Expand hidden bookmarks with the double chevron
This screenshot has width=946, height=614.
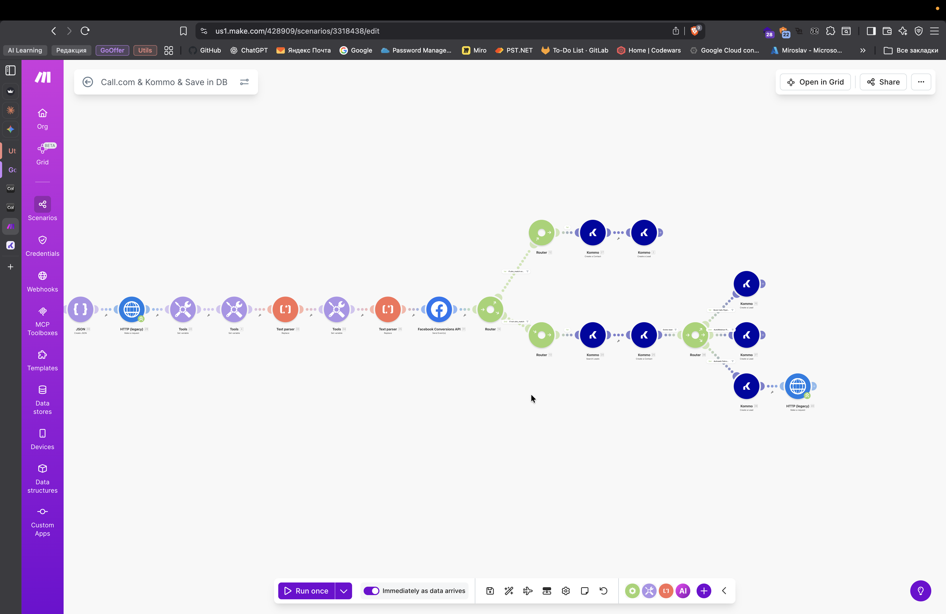coord(862,50)
